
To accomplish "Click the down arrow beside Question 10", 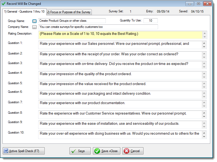I will pos(205,136).
